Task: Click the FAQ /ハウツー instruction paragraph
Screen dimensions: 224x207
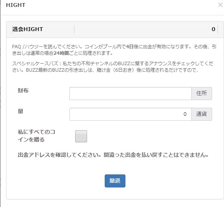Action: coord(114,50)
